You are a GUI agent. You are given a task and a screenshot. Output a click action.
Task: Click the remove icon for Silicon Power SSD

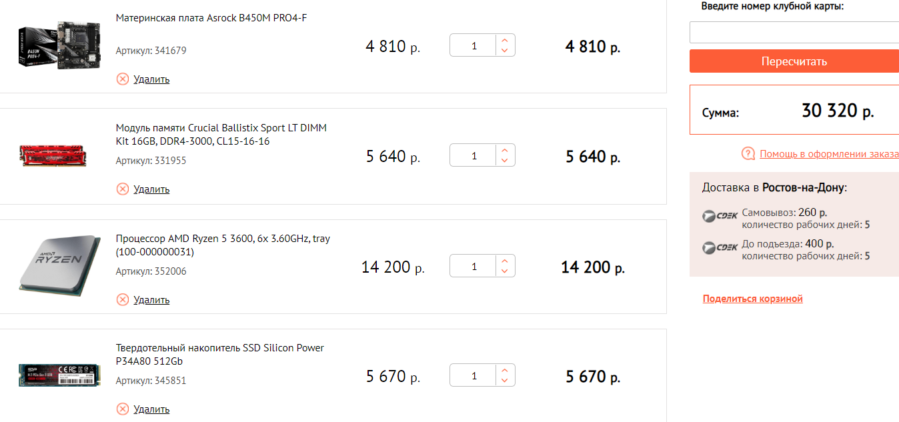click(123, 409)
